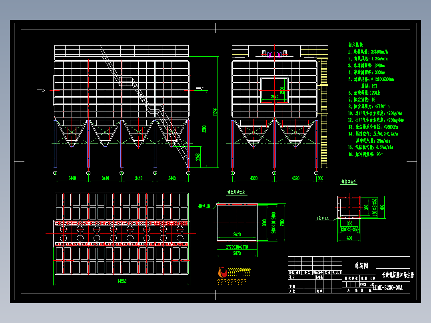431x323 pixels.
Task: Click spec line 1 处理风量 231800
Action: tap(368, 52)
